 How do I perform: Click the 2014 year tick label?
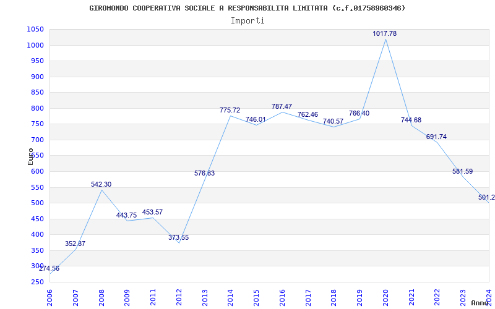click(230, 297)
